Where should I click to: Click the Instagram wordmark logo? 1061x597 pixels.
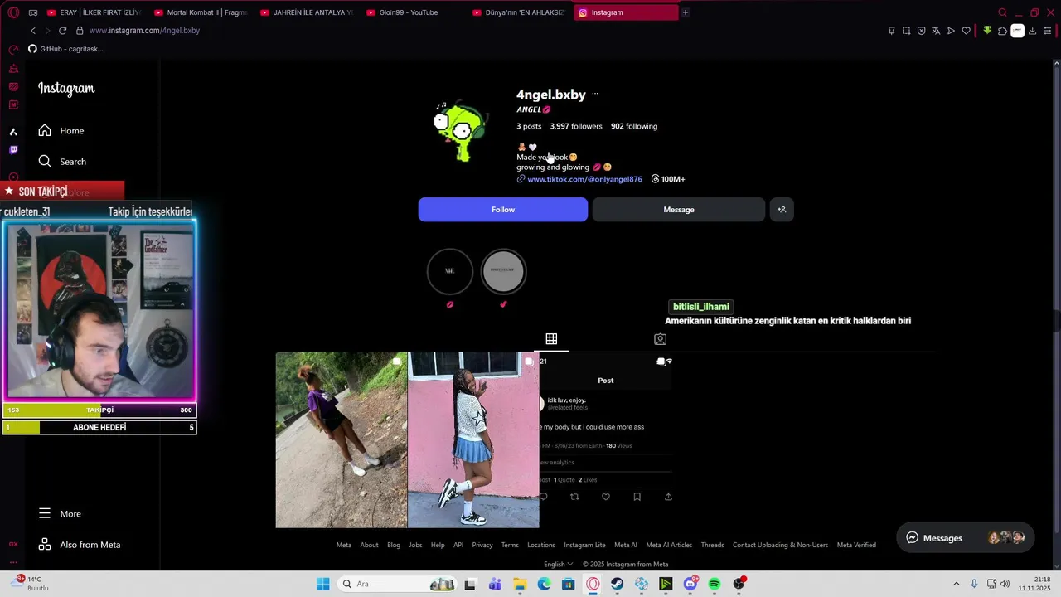pyautogui.click(x=66, y=89)
